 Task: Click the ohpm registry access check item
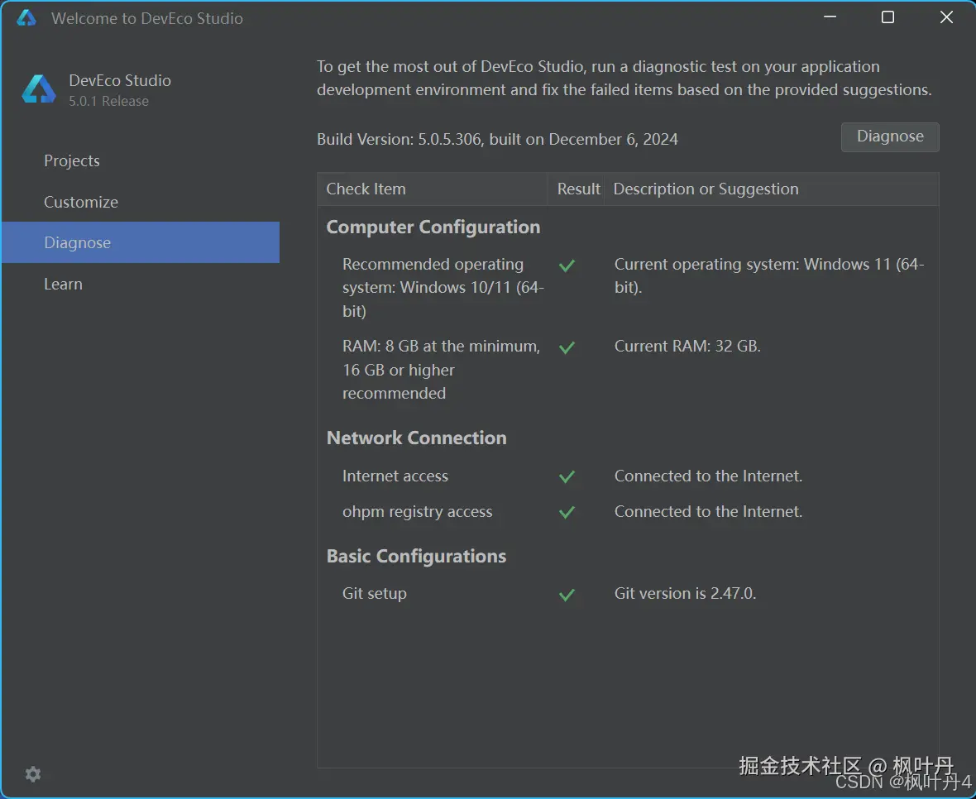click(x=417, y=512)
